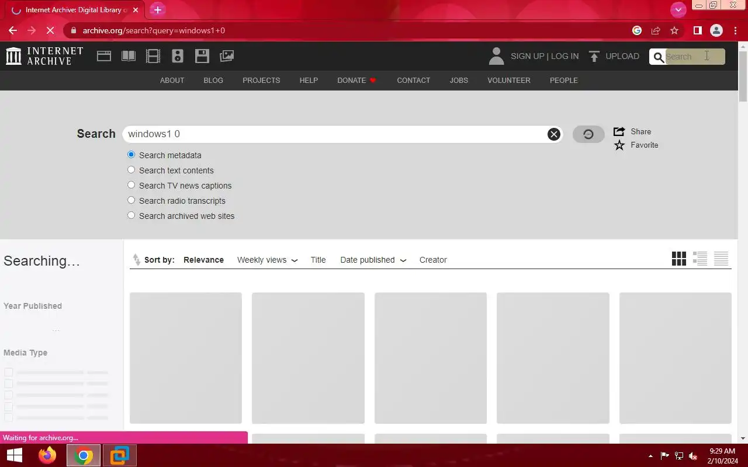Open the Images icon in the top bar

point(227,56)
